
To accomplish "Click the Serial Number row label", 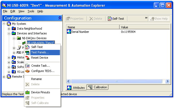I will [80, 32].
